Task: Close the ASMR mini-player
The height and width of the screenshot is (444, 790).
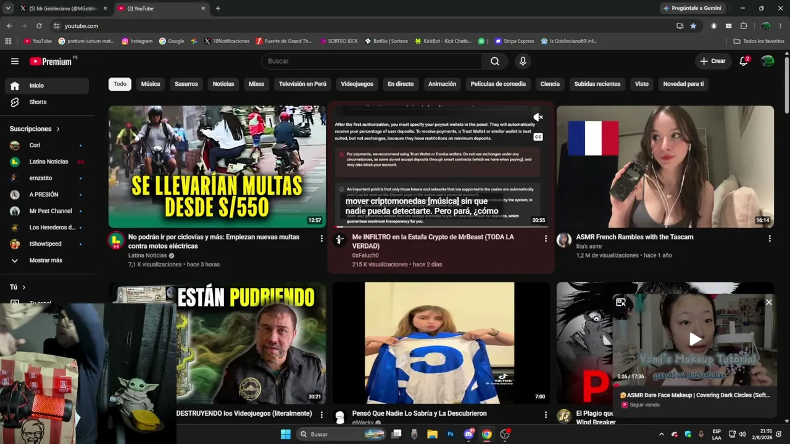Action: click(768, 302)
